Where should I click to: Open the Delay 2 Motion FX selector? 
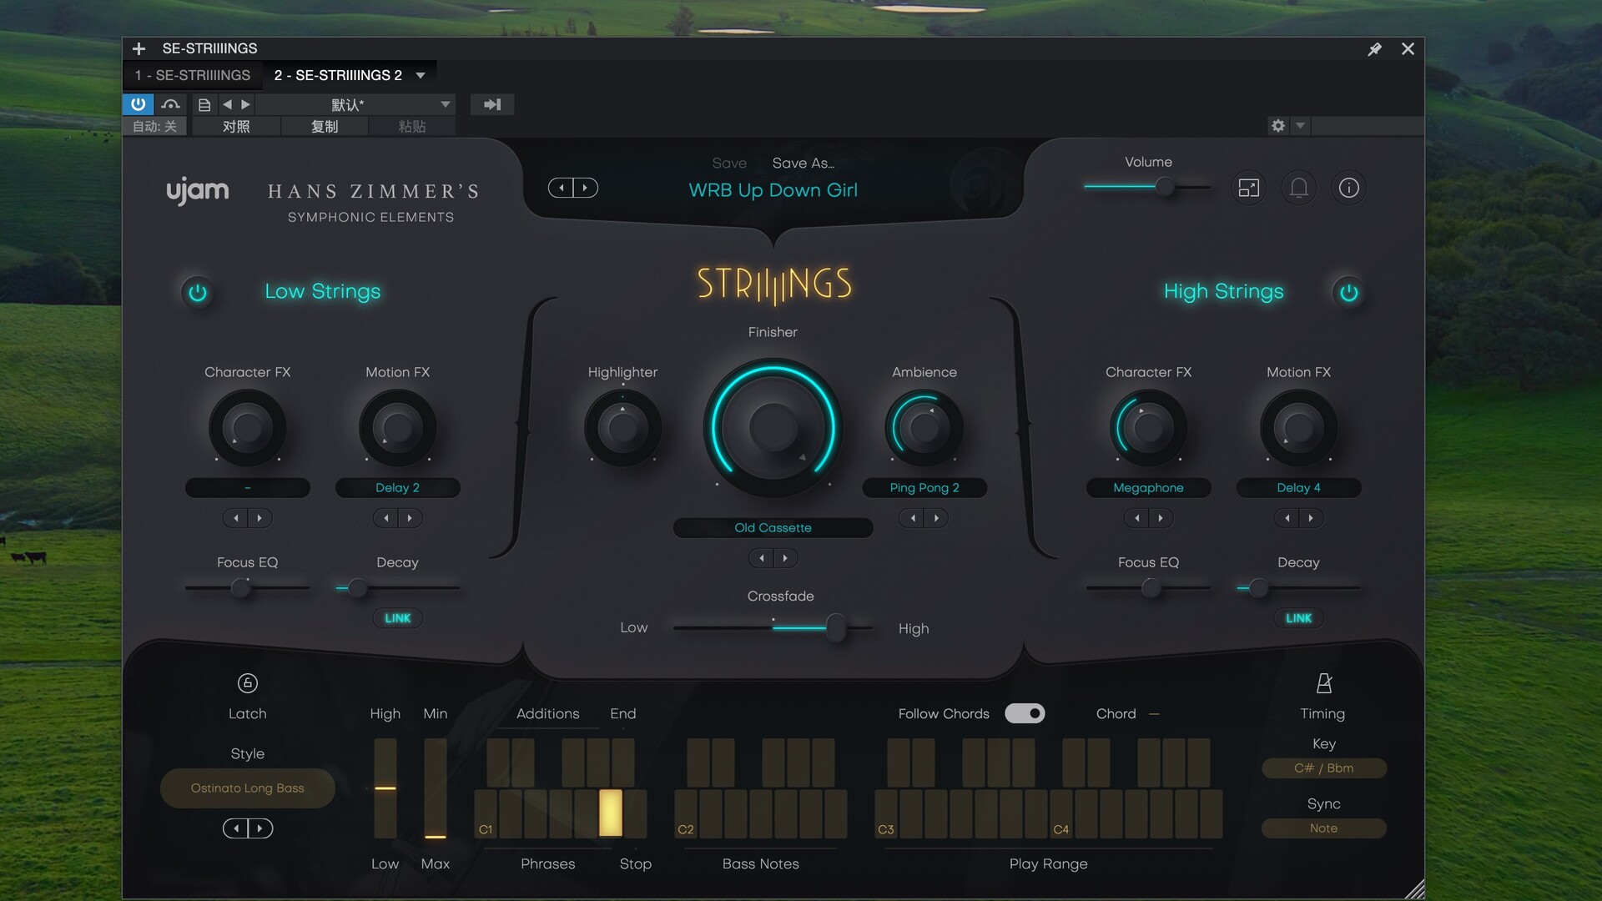[398, 488]
